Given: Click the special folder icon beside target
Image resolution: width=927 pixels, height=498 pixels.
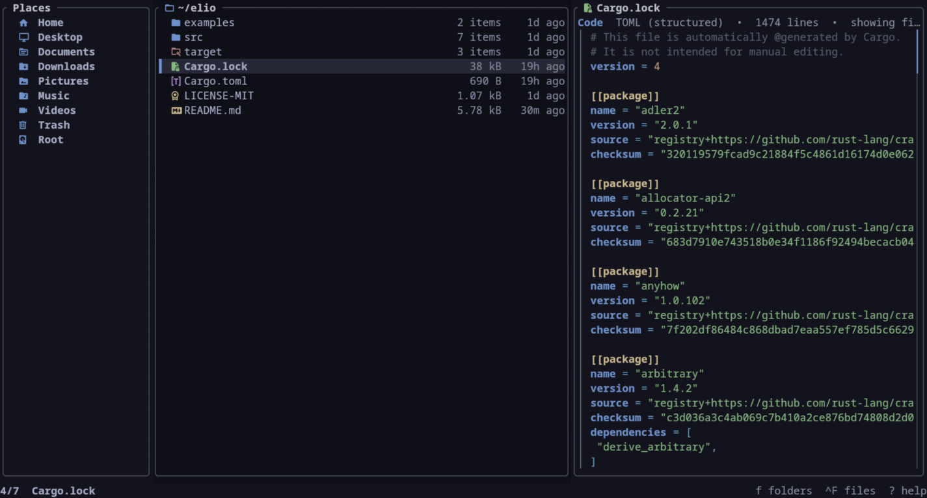Looking at the screenshot, I should (175, 51).
